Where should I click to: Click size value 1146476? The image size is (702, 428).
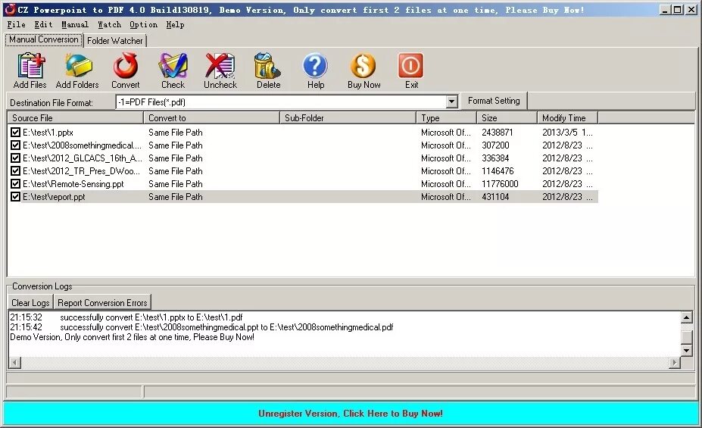[498, 171]
